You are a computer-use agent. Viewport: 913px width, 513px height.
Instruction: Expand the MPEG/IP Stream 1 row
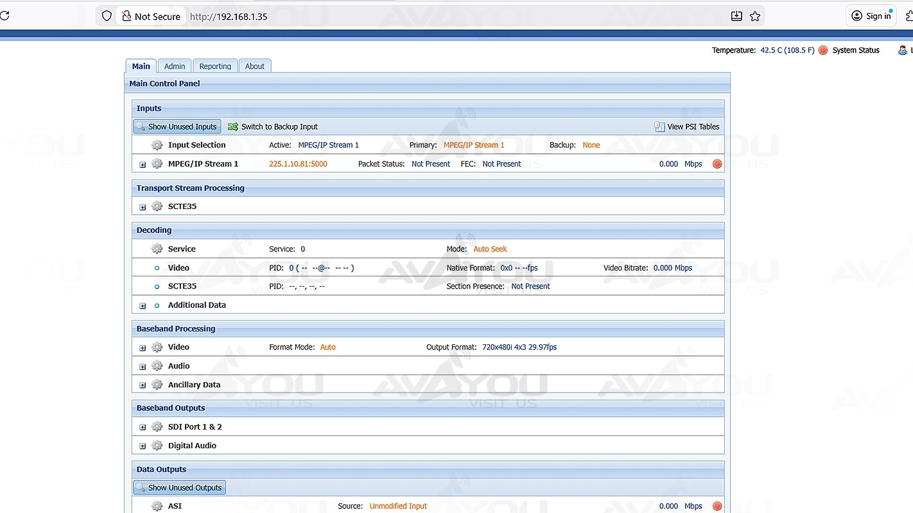tap(143, 165)
